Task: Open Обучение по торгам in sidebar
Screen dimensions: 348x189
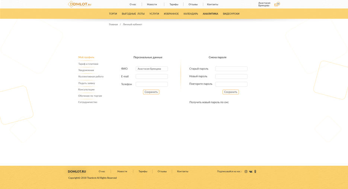Action: [90, 96]
